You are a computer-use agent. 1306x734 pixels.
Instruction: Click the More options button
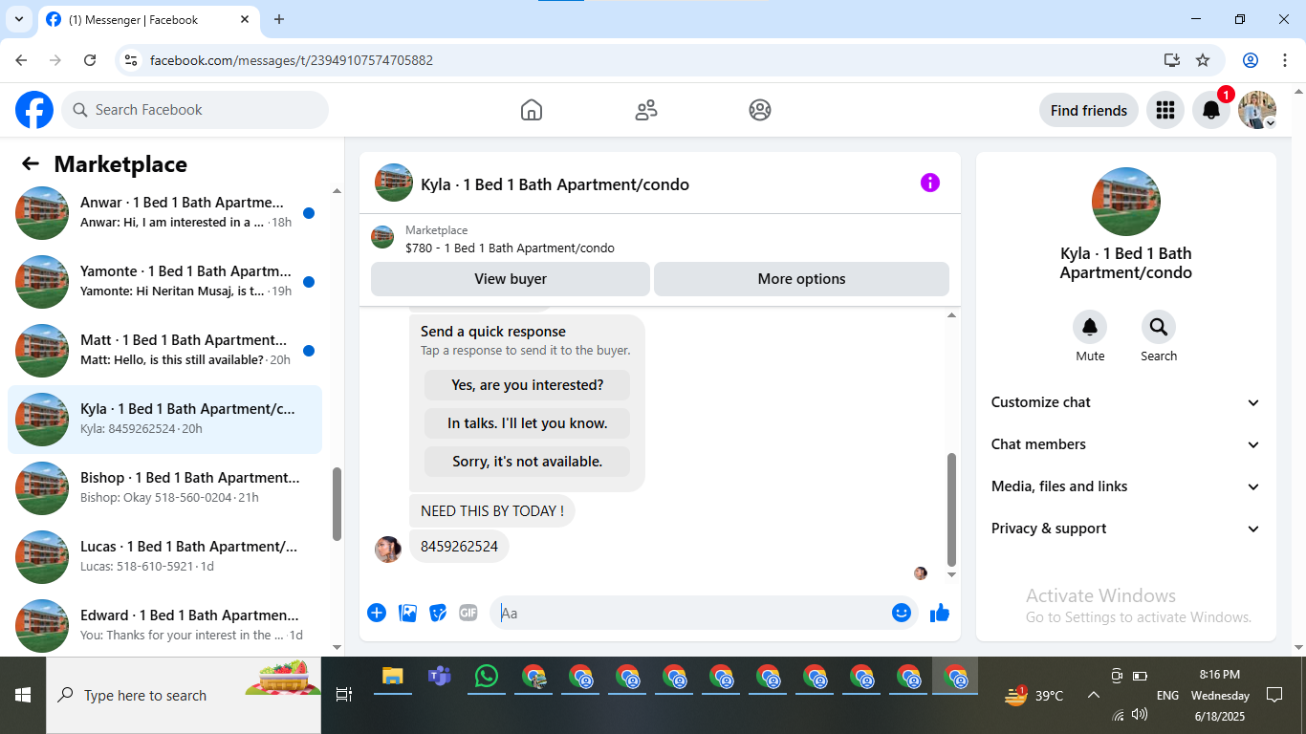point(801,279)
